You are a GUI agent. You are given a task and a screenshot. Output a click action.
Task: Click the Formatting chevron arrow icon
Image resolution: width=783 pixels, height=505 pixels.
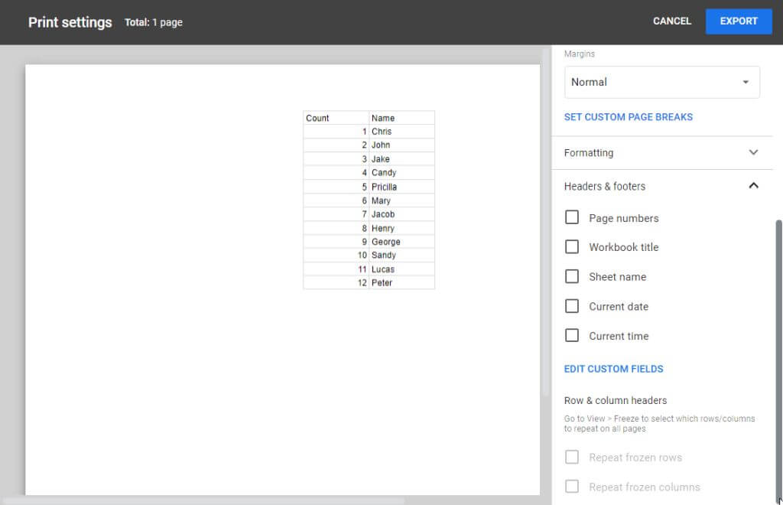click(x=753, y=152)
